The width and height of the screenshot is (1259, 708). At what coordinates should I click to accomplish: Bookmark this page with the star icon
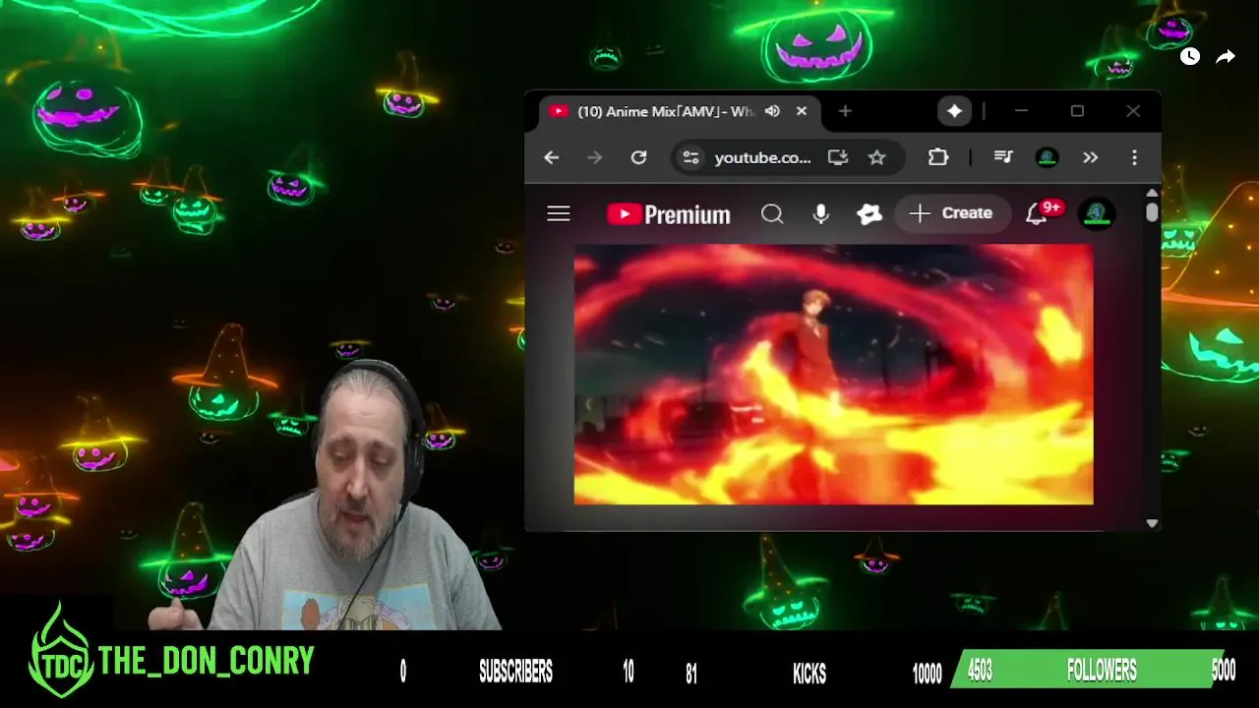[x=876, y=157]
